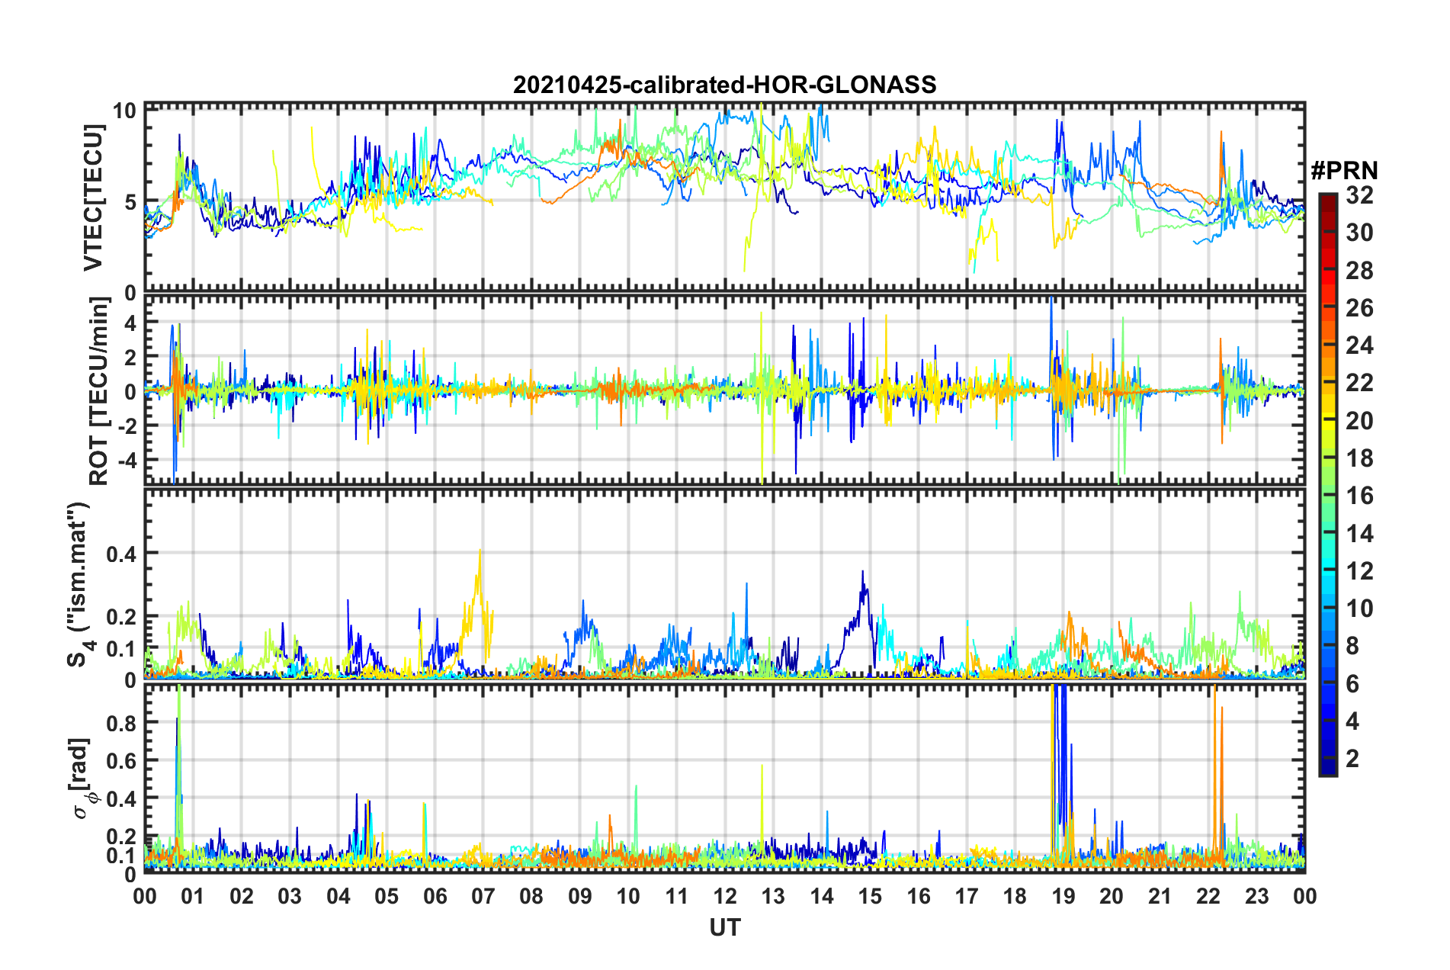Image resolution: width=1450 pixels, height=970 pixels.
Task: Click the sigma-phi axis tick label "0.6"
Action: pos(120,760)
